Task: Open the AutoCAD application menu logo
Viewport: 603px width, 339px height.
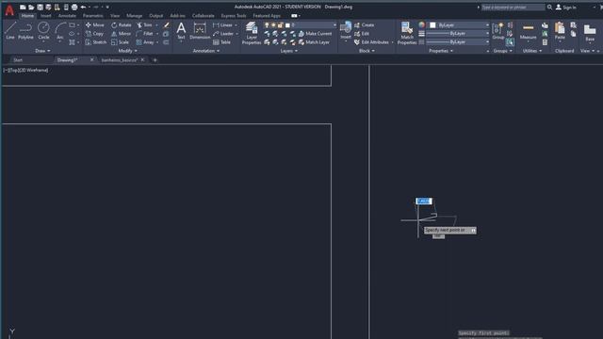Action: click(x=9, y=10)
